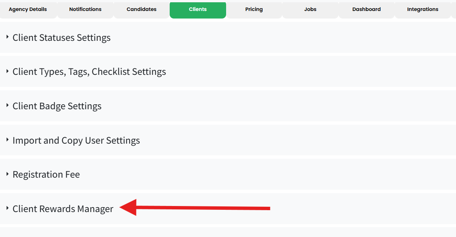Viewport: 456px width, 237px height.
Task: Click the triangle beside Client Statuses Settings
Action: pyautogui.click(x=7, y=37)
